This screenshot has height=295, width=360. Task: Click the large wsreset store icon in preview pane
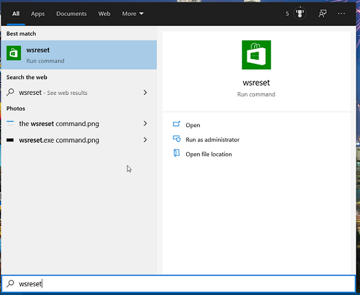pos(256,55)
